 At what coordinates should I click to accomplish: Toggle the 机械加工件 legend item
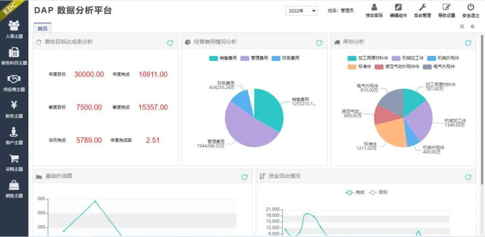click(x=408, y=58)
